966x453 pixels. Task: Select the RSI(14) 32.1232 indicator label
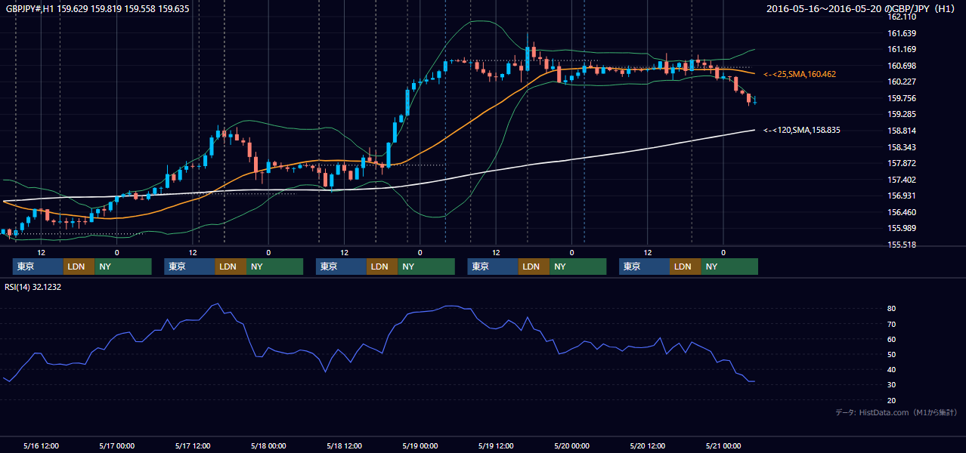coord(33,286)
